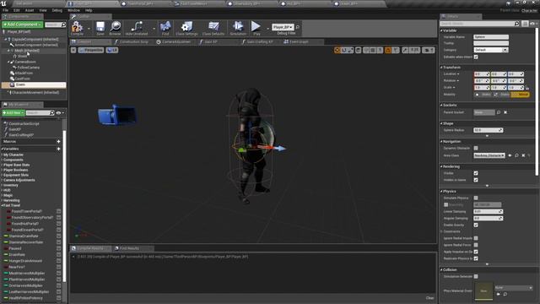Open Class Defaults from toolbar
Viewport: 540px width, 304px height.
coord(213,28)
